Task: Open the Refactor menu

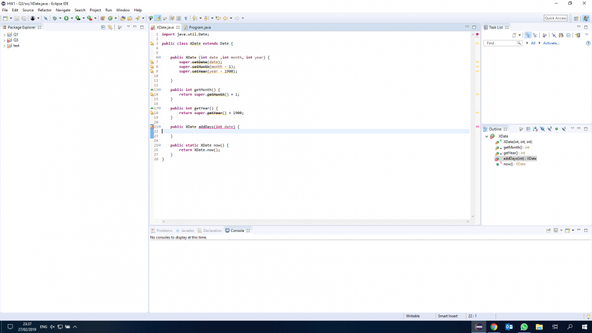Action: point(44,10)
